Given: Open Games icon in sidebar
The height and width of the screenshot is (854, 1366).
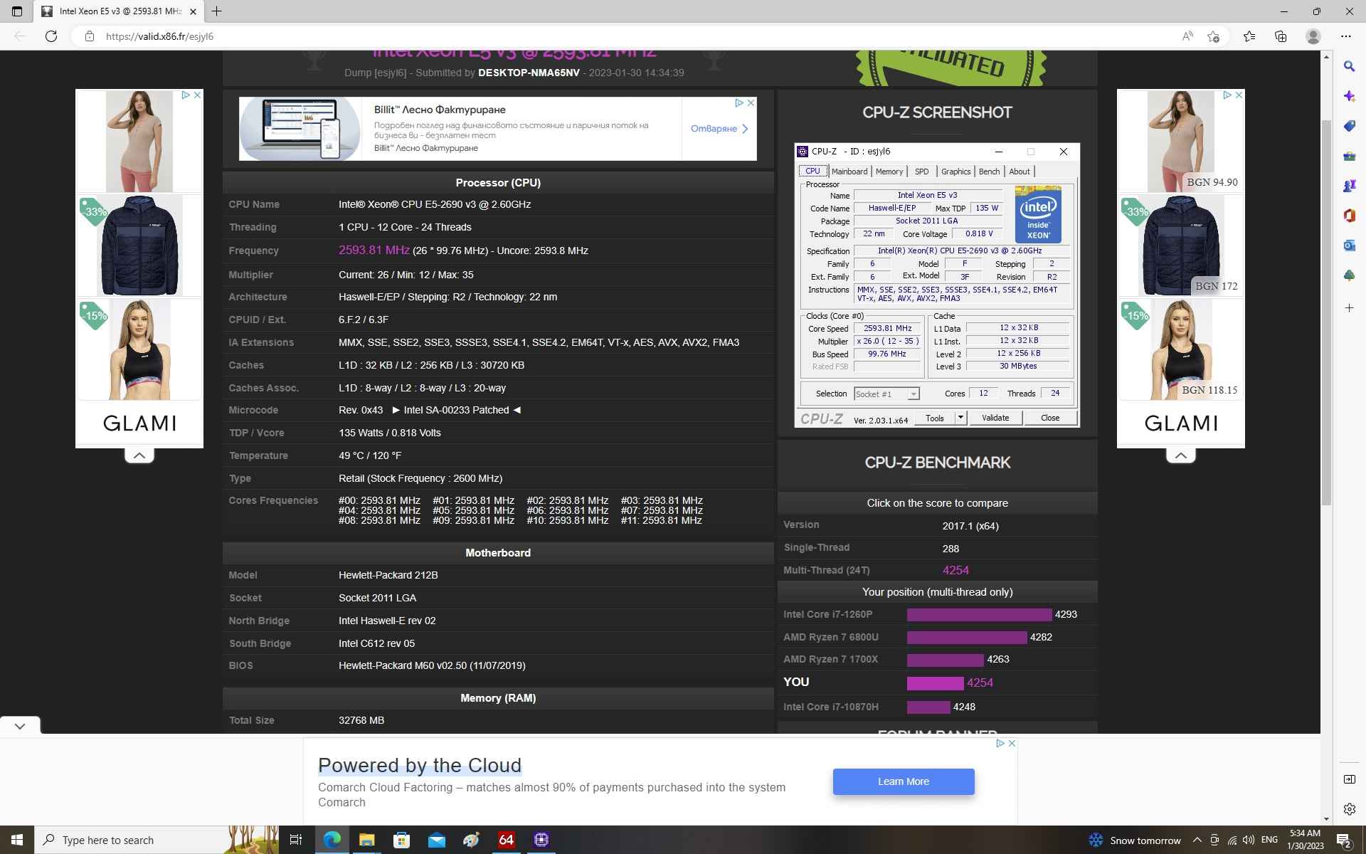Looking at the screenshot, I should coord(1349,186).
